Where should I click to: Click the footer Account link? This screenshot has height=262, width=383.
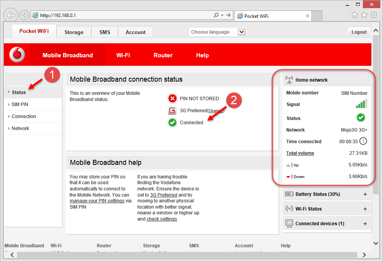244,245
